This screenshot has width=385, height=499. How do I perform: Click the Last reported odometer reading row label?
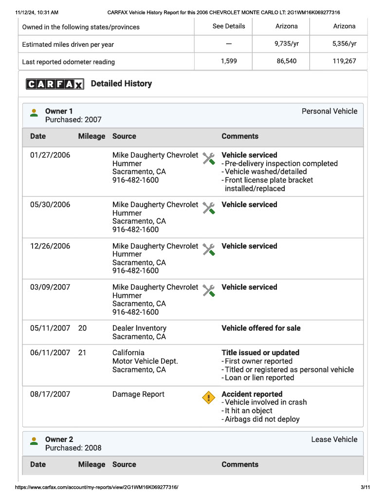click(x=68, y=62)
